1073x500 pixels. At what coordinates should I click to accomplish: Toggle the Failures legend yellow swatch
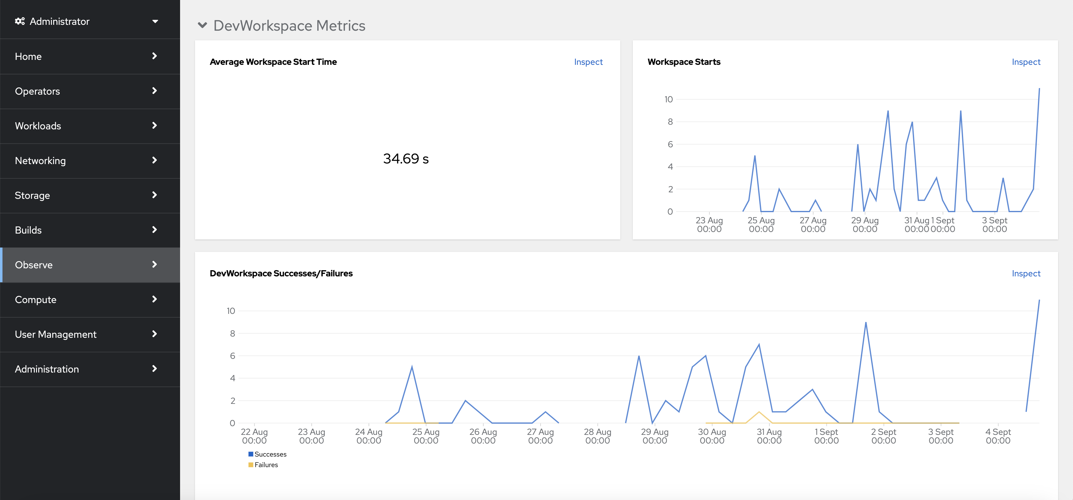[x=251, y=465]
